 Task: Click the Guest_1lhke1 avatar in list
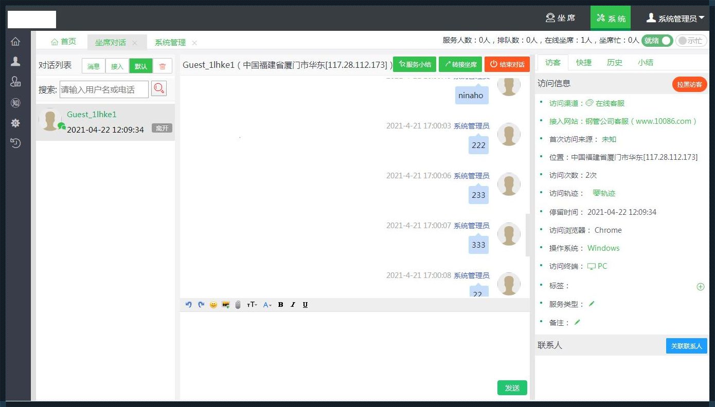pyautogui.click(x=50, y=119)
